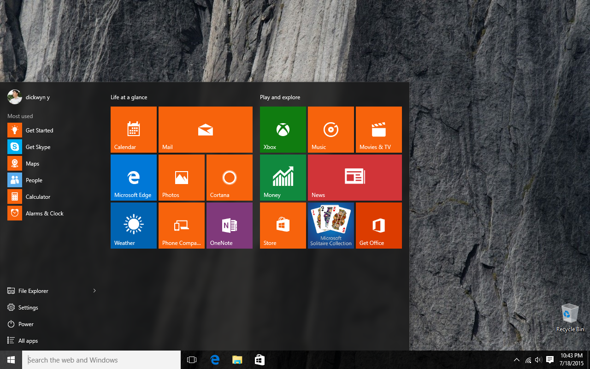Open File Explorer from the taskbar
This screenshot has width=590, height=369.
pos(237,360)
